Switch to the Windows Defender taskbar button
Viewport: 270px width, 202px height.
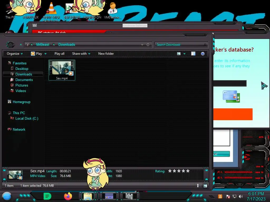pos(129,196)
